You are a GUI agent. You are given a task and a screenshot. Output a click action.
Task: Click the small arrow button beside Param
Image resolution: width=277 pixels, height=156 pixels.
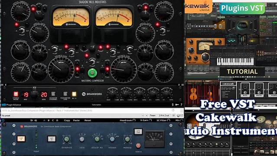147,115
